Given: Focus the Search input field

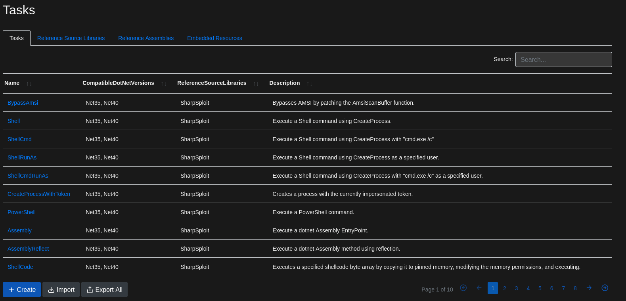Looking at the screenshot, I should (563, 59).
